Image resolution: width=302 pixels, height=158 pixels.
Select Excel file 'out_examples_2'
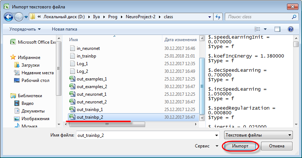click(x=88, y=87)
